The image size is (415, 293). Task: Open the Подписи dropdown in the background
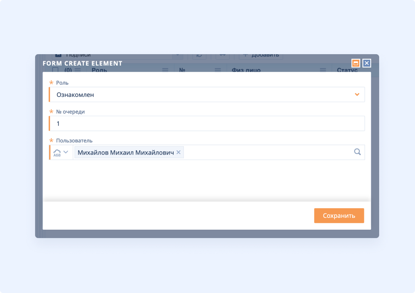coord(177,56)
